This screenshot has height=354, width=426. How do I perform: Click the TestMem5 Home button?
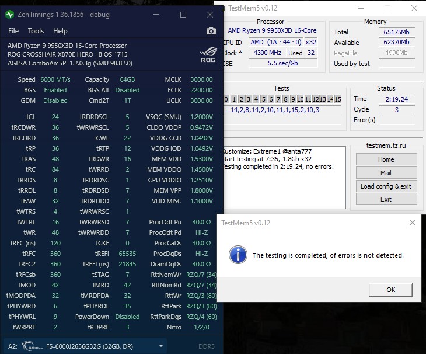pyautogui.click(x=386, y=159)
